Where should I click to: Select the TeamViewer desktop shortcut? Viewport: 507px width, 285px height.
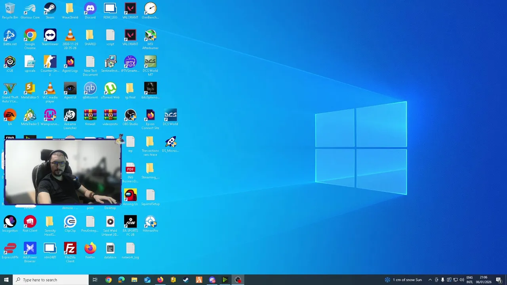pyautogui.click(x=50, y=38)
